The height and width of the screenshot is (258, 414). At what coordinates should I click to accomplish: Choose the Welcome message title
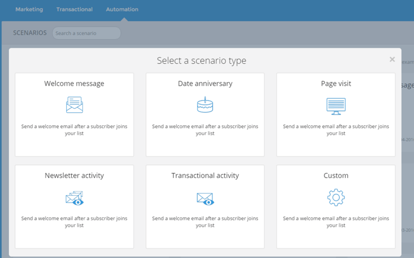[x=74, y=84]
